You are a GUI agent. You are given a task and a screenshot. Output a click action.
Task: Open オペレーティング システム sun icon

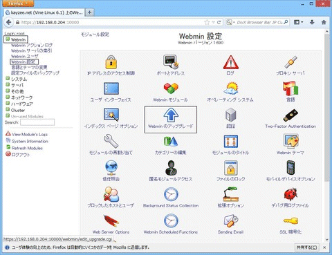point(231,88)
